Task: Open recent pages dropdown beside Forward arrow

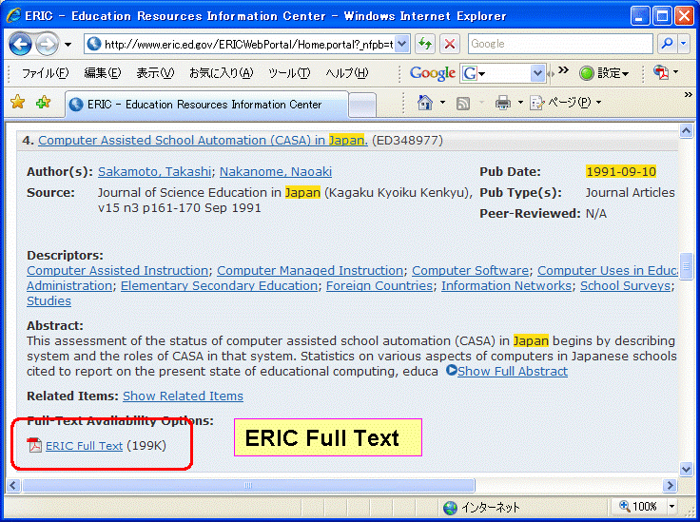Action: (68, 44)
